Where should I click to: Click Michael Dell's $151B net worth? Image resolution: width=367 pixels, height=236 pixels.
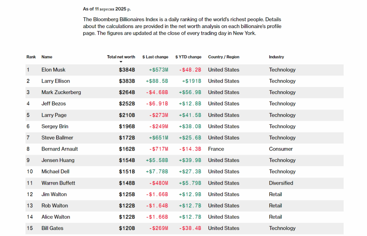click(x=127, y=172)
